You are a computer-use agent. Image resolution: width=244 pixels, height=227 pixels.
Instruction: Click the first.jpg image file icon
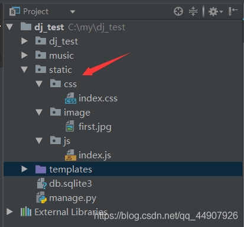point(70,126)
